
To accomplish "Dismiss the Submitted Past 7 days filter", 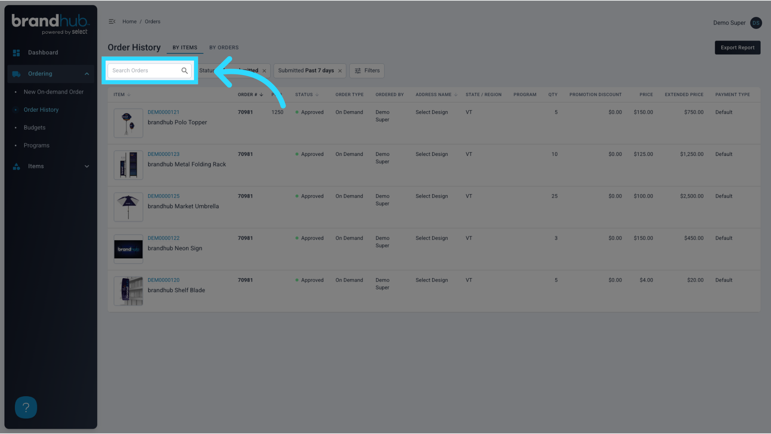I will coord(340,71).
